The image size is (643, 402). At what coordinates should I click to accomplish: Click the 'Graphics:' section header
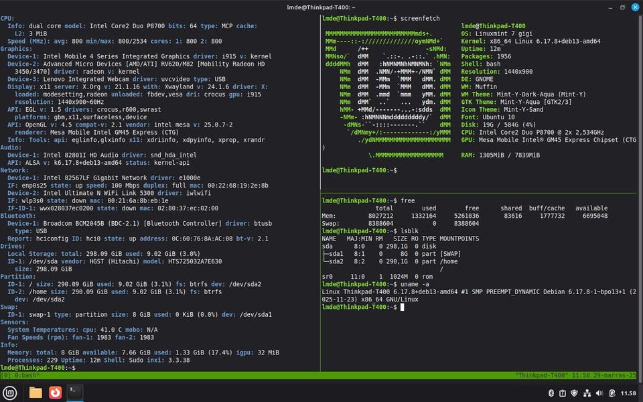[16, 49]
